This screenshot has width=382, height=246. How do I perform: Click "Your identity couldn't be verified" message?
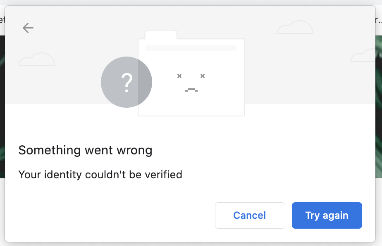pos(100,175)
